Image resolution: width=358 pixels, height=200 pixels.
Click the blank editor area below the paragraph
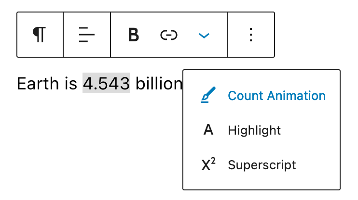pos(87,144)
